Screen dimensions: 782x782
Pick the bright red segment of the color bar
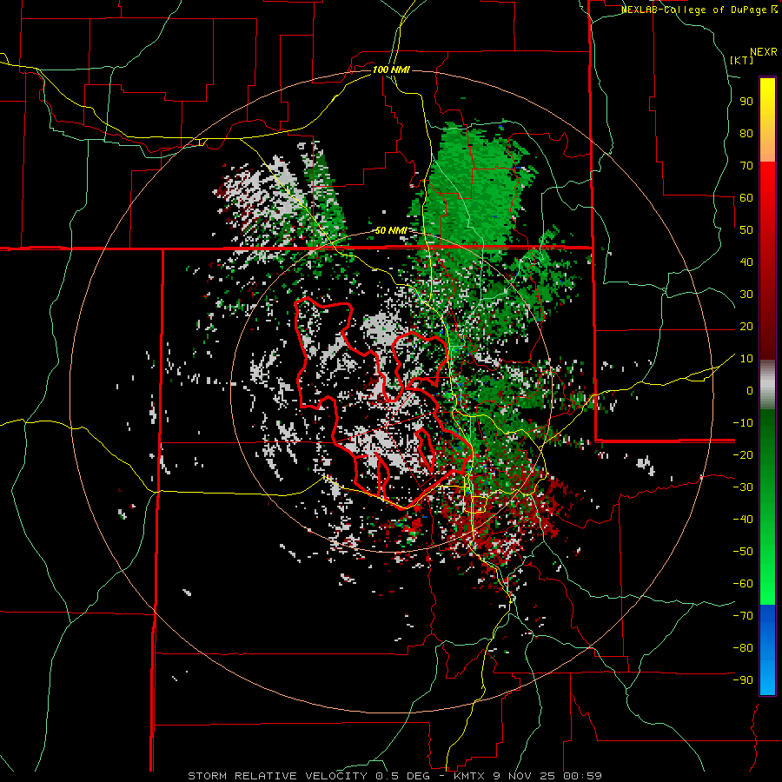pos(767,180)
